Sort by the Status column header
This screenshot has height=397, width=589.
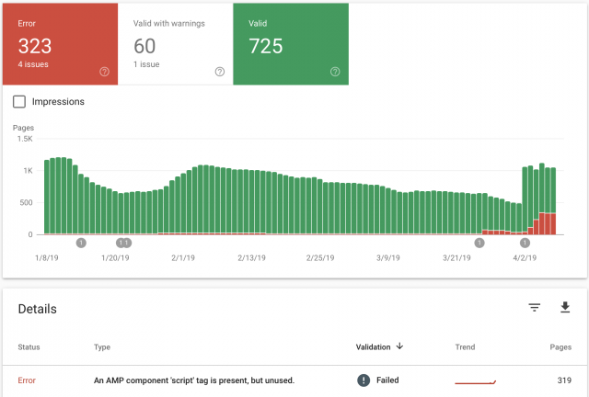29,347
